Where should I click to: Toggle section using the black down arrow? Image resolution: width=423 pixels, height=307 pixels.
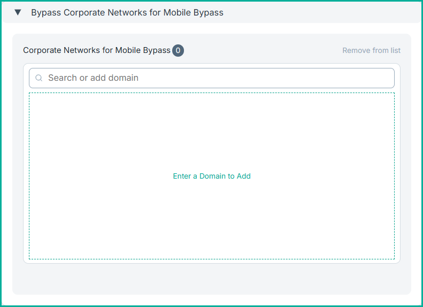click(18, 12)
